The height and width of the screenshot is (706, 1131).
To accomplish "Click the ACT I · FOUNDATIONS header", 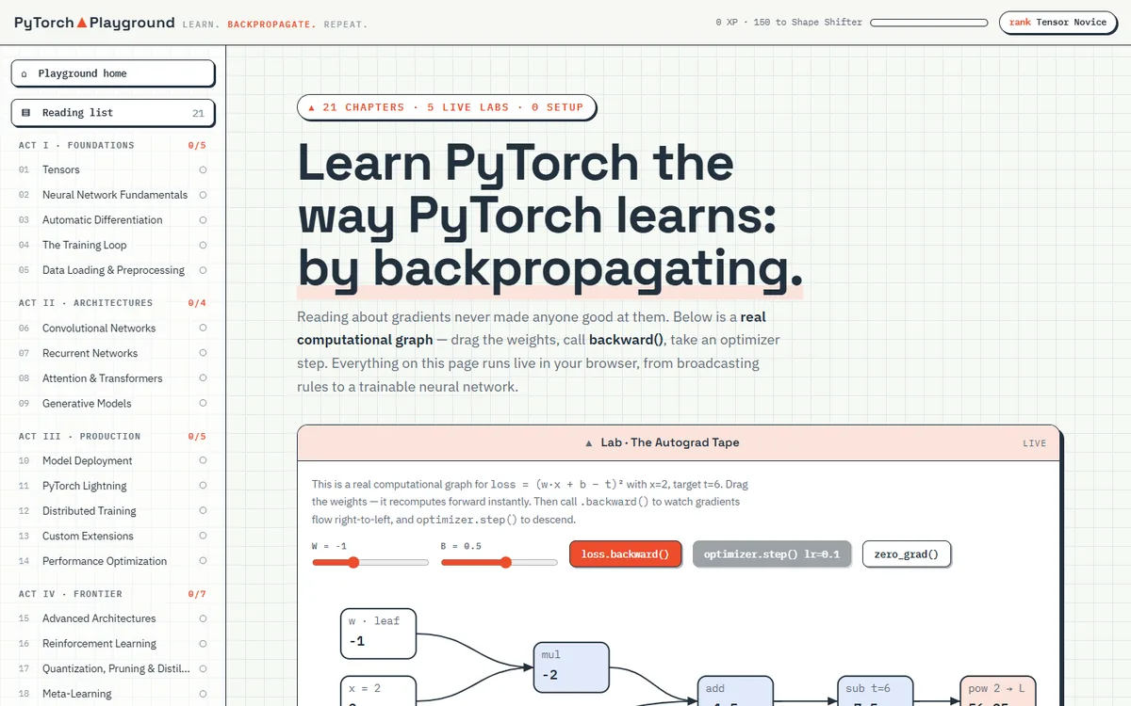I will pos(76,146).
